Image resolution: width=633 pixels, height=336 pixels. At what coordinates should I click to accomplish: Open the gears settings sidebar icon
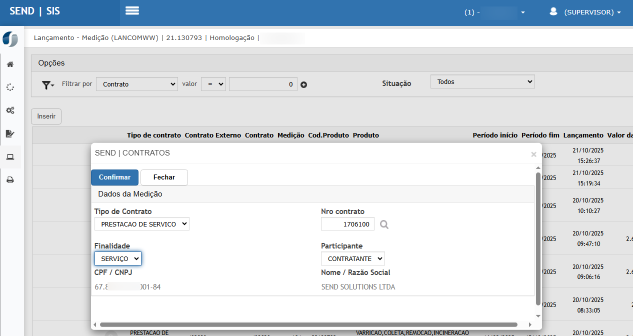10,110
